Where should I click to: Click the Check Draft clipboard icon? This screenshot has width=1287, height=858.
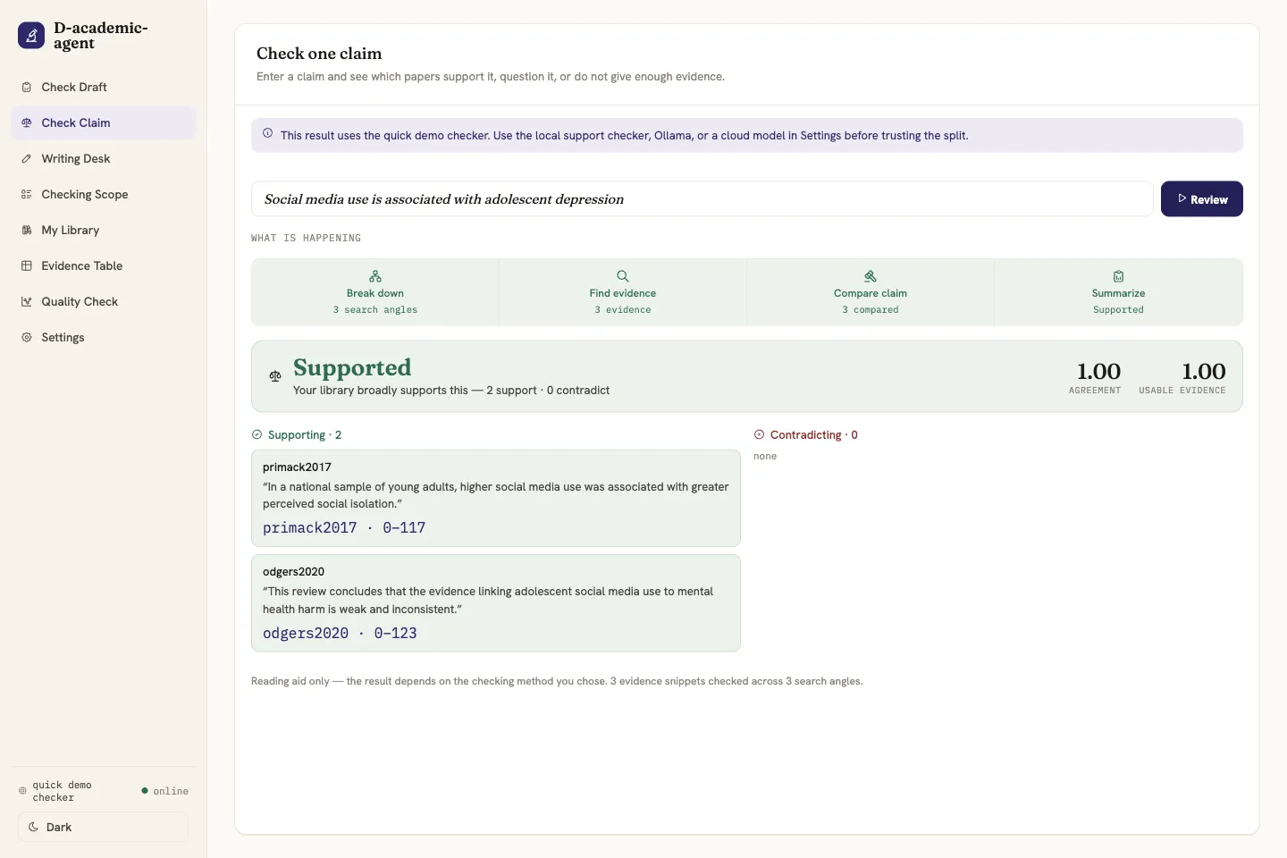tap(27, 87)
